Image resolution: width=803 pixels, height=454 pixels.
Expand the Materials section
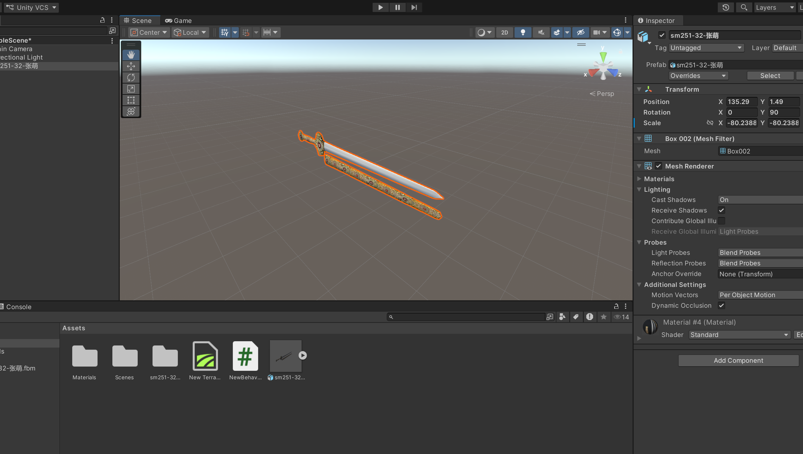(x=639, y=179)
